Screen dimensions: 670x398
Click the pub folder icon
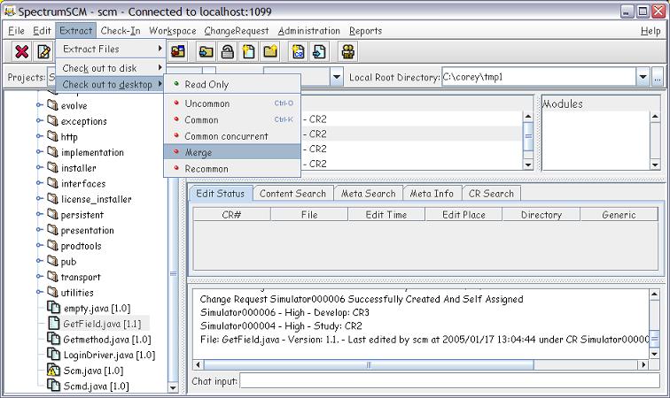tap(52, 261)
